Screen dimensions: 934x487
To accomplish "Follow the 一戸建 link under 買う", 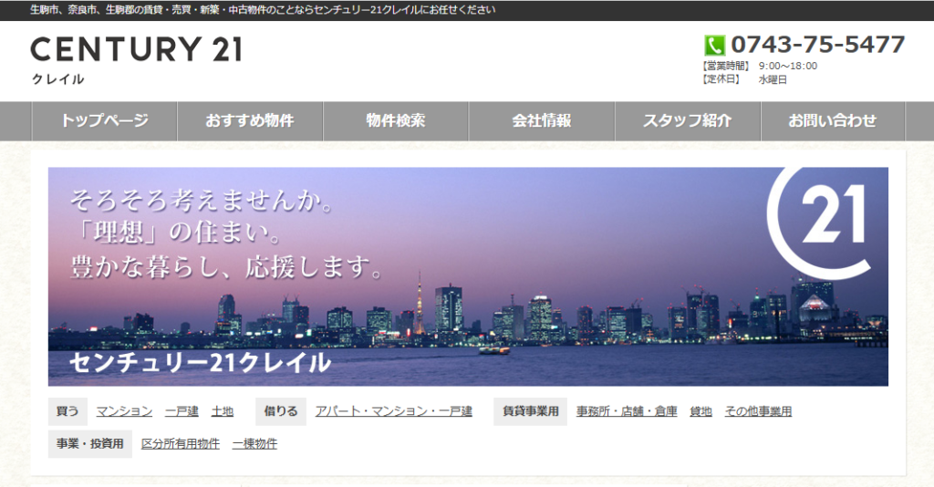I will pos(182,411).
